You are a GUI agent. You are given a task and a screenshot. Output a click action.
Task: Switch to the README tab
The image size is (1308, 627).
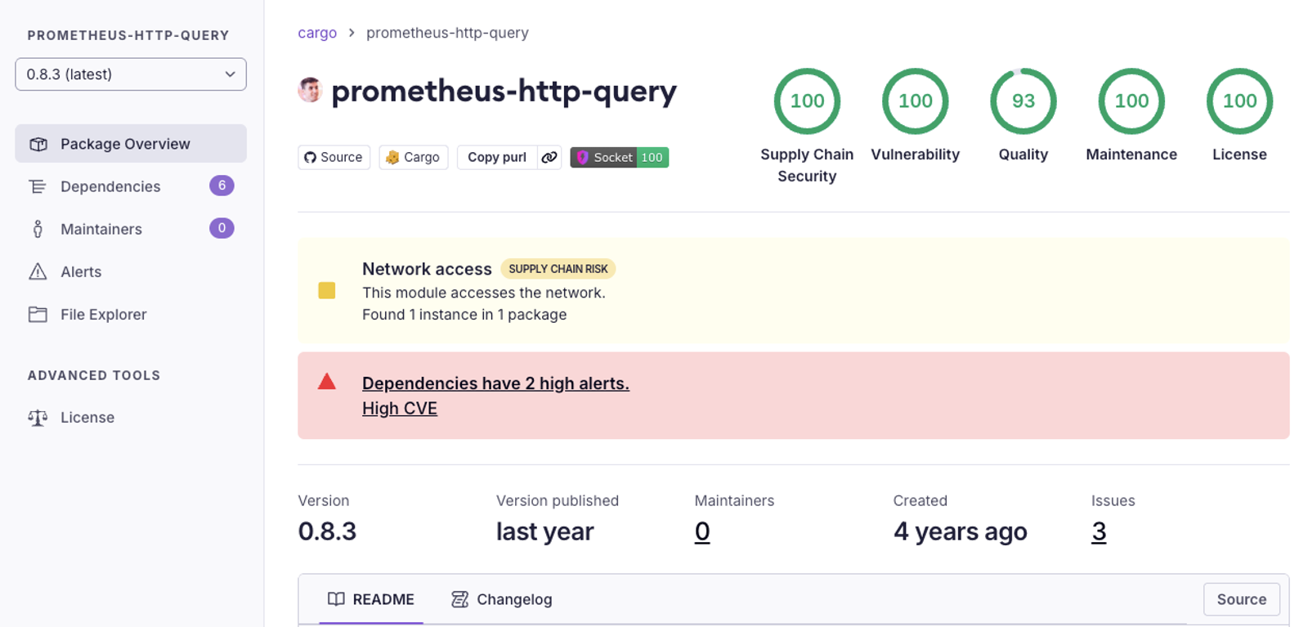point(371,599)
